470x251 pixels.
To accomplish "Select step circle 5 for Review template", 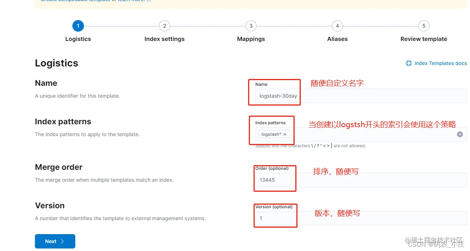I will tap(424, 25).
